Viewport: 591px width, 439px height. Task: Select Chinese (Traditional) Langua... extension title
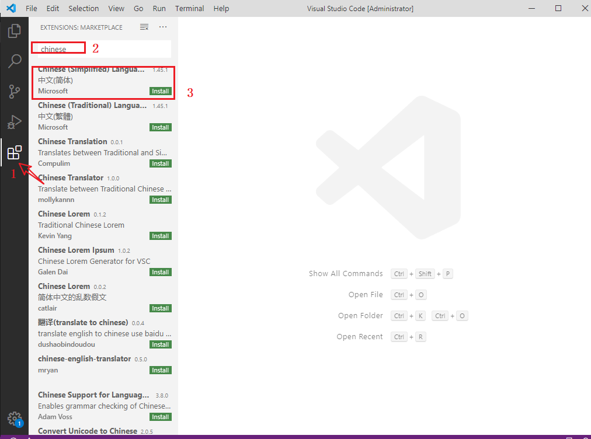tap(92, 106)
